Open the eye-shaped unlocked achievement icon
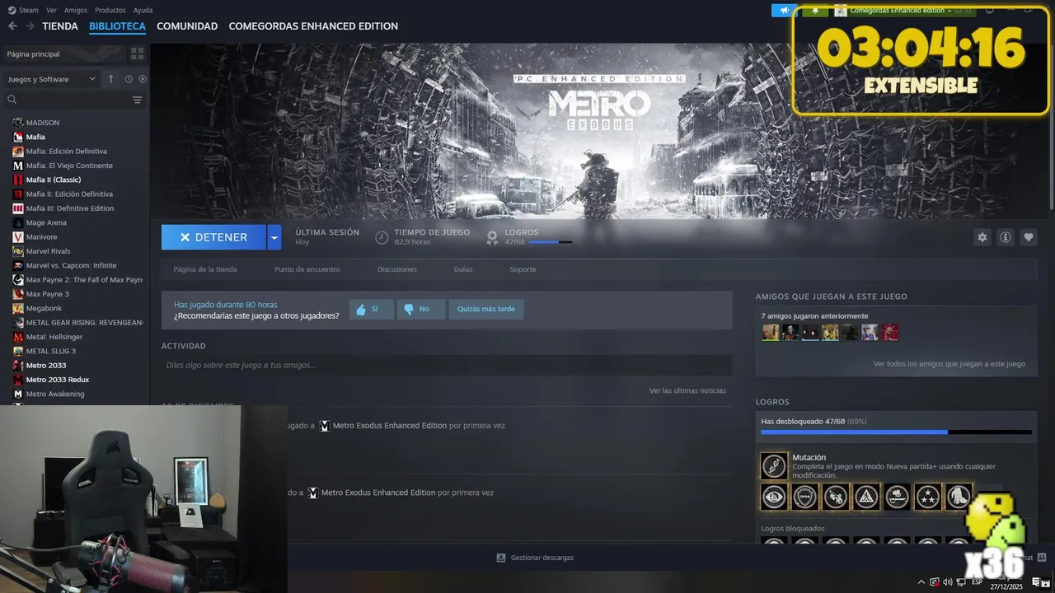Viewport: 1055px width, 593px height. point(774,497)
